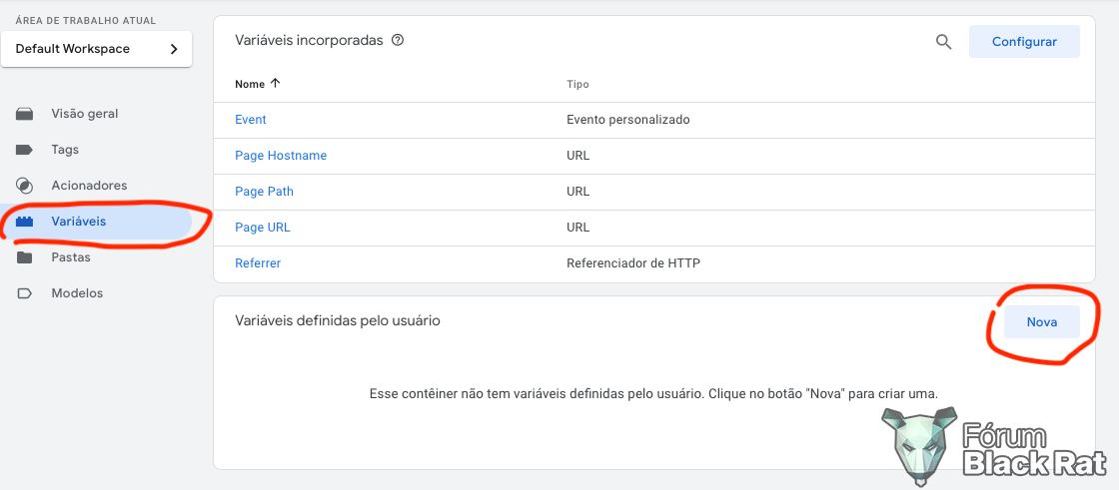1119x490 pixels.
Task: Click the Tipo column header
Action: pos(577,84)
